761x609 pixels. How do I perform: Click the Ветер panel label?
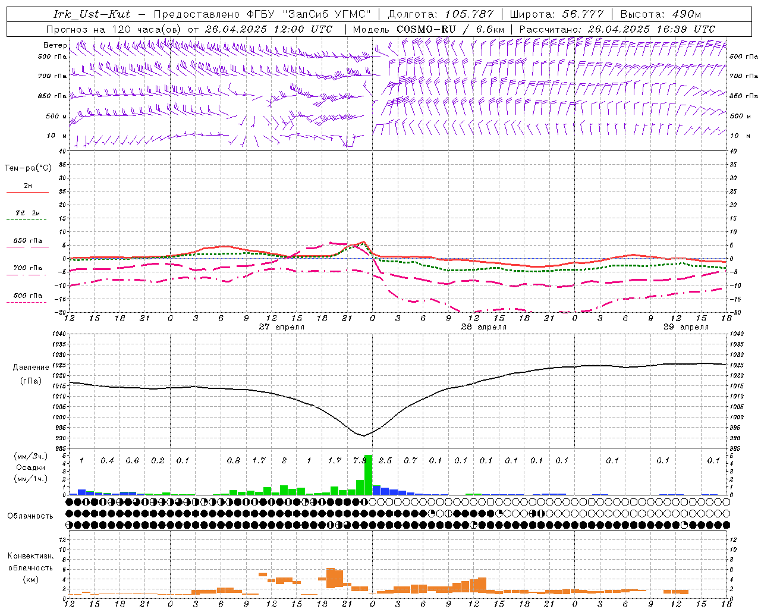click(55, 45)
